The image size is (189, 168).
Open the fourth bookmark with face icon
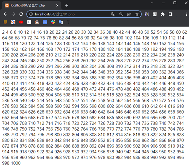click(37, 22)
